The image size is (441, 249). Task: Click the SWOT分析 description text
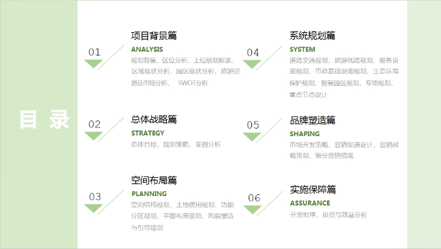click(193, 83)
